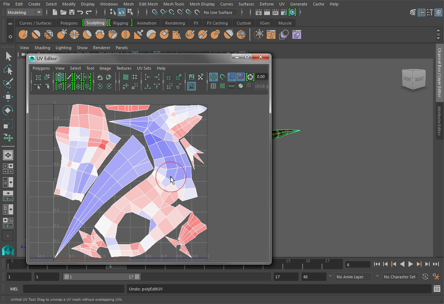Click the MEL script language button

point(14,289)
